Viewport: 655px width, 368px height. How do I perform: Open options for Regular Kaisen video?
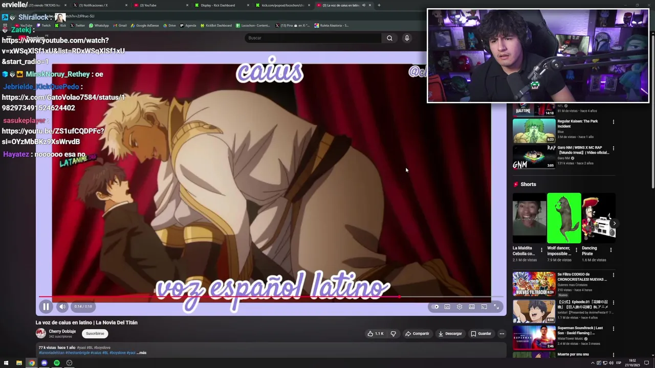[613, 122]
